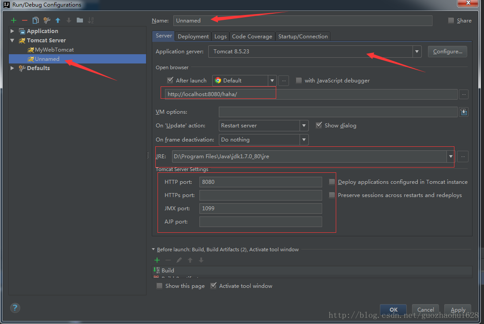This screenshot has width=484, height=324.
Task: Open On frame deactivation Do nothing dropdown
Action: (x=304, y=140)
